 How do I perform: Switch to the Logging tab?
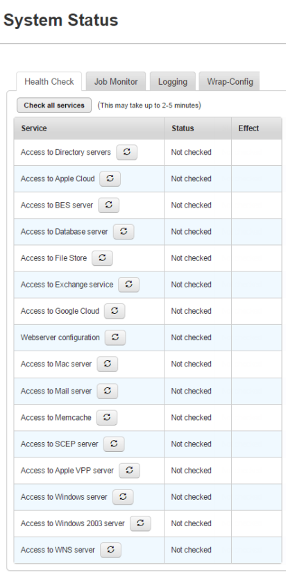(x=173, y=81)
